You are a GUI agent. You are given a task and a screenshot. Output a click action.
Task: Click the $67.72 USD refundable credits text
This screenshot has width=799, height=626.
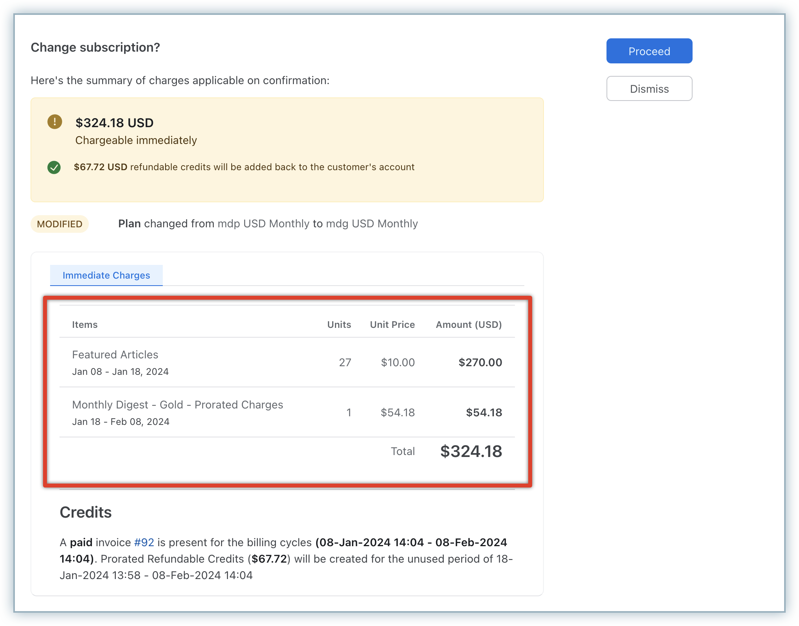[244, 167]
